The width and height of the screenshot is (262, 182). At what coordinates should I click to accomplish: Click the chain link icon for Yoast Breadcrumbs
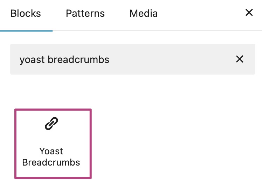51,124
